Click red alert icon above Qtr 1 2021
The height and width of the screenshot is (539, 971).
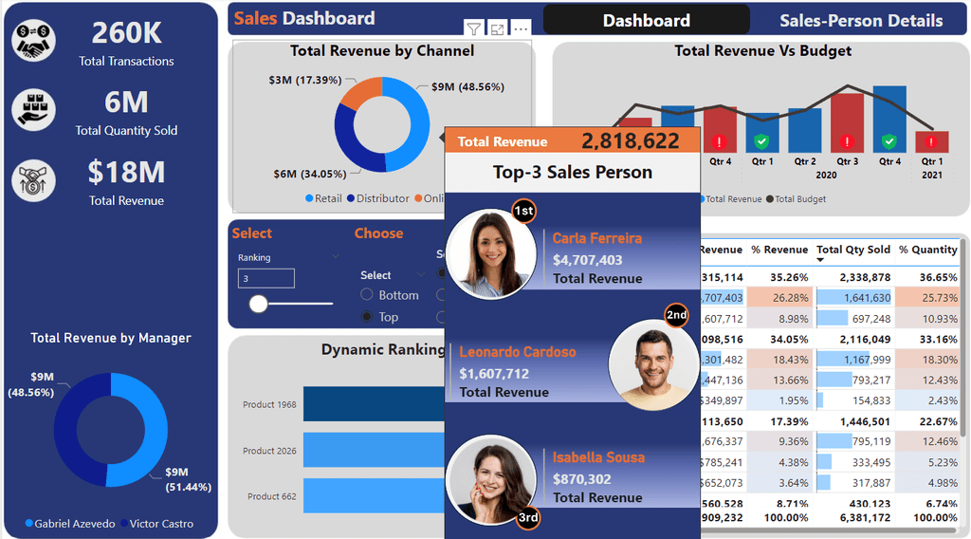click(x=931, y=142)
